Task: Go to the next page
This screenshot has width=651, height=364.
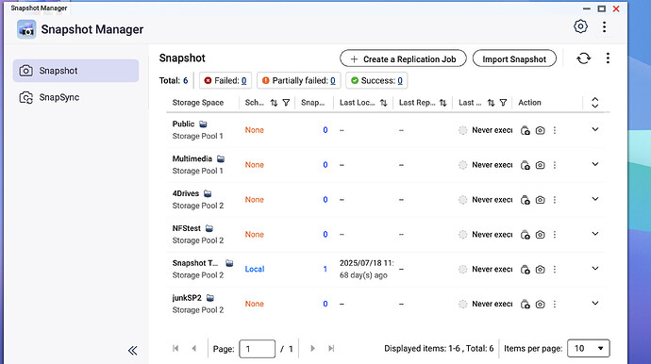Action: (312, 349)
